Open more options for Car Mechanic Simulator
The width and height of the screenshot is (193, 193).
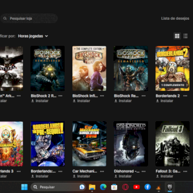102,171
